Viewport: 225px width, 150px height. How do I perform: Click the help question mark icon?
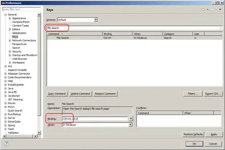(x=6, y=143)
